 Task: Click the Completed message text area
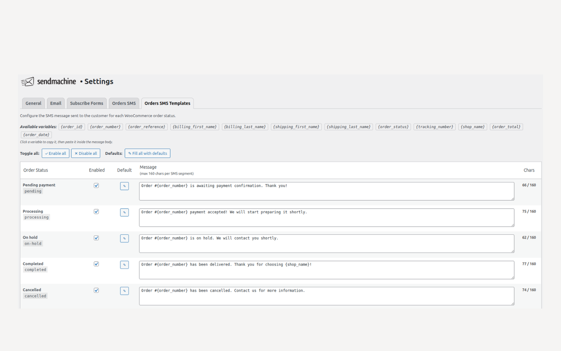point(326,270)
